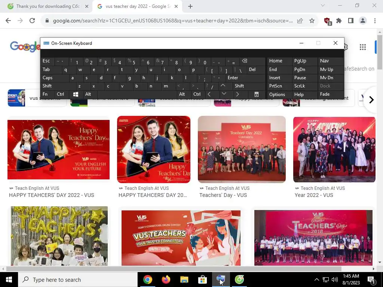Viewport: 383px width, 287px height.
Task: Open Google apps grid icon
Action: (x=363, y=47)
